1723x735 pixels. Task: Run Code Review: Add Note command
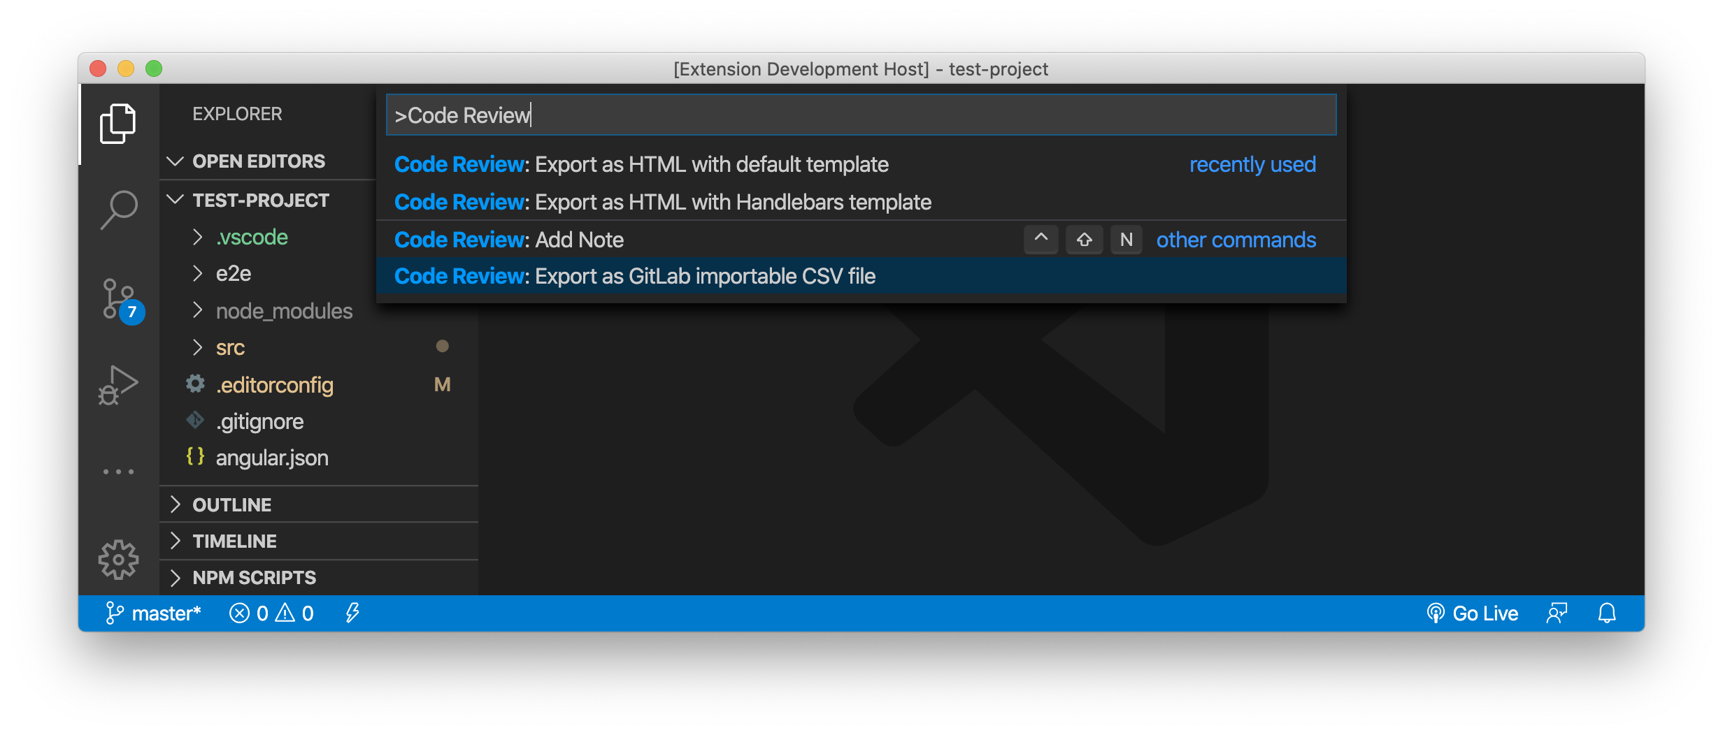861,240
